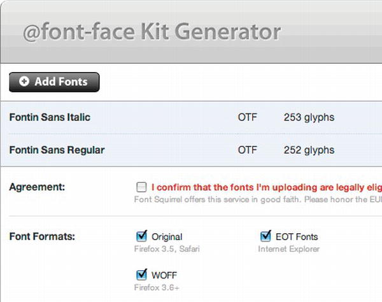382x302 pixels.
Task: Uncheck the Original font format checkbox
Action: (141, 236)
